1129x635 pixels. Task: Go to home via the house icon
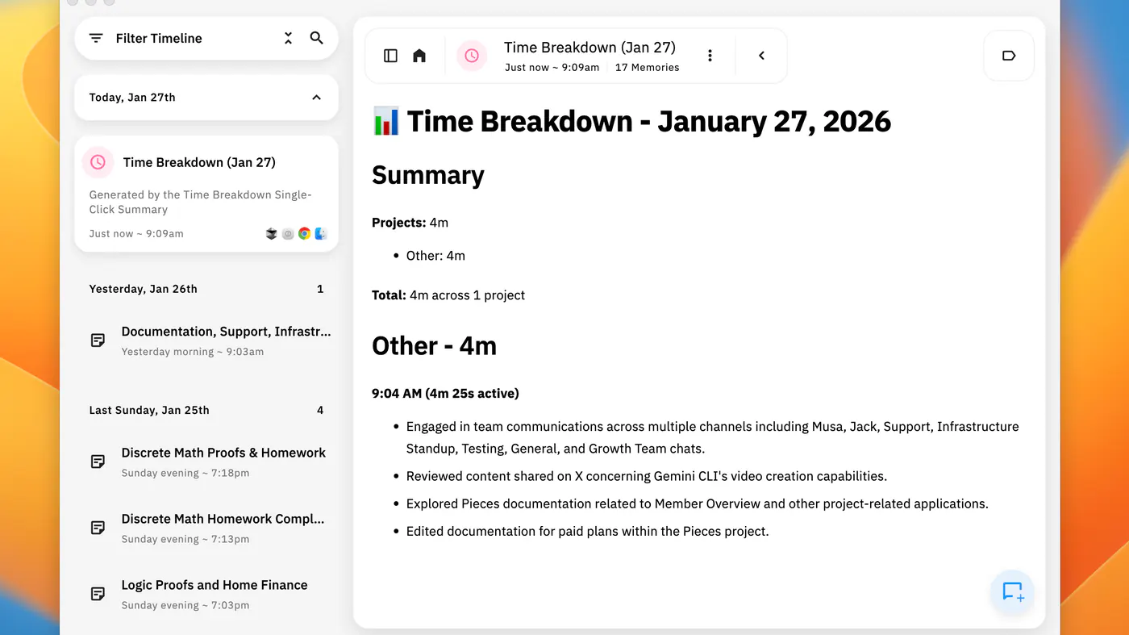click(x=419, y=56)
